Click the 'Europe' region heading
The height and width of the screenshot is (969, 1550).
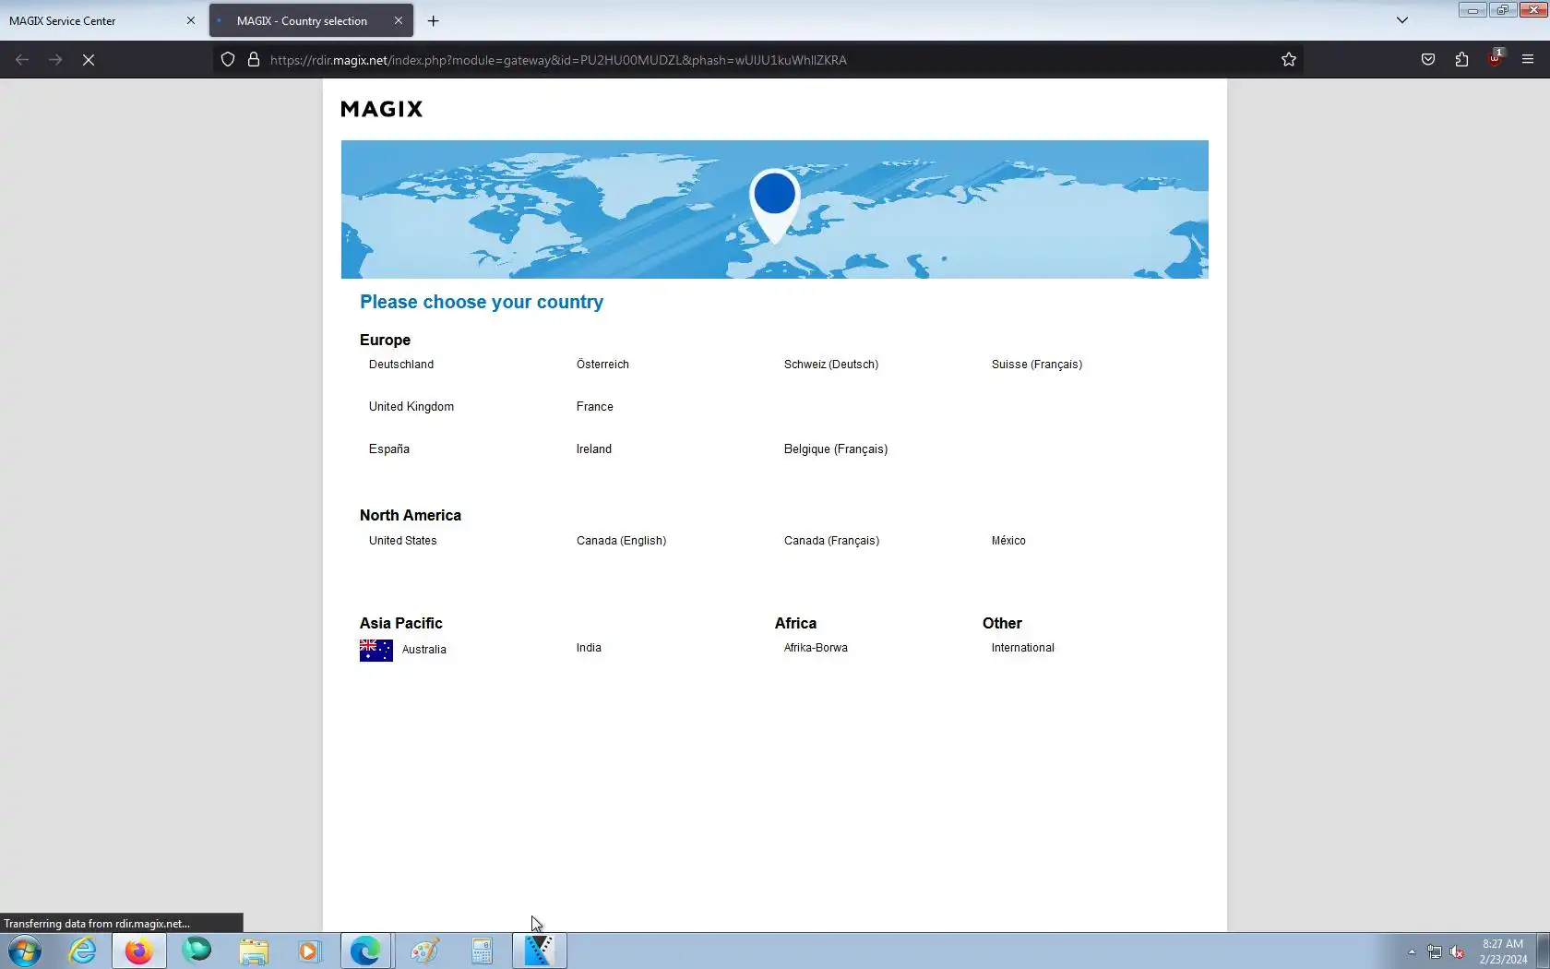[385, 341]
